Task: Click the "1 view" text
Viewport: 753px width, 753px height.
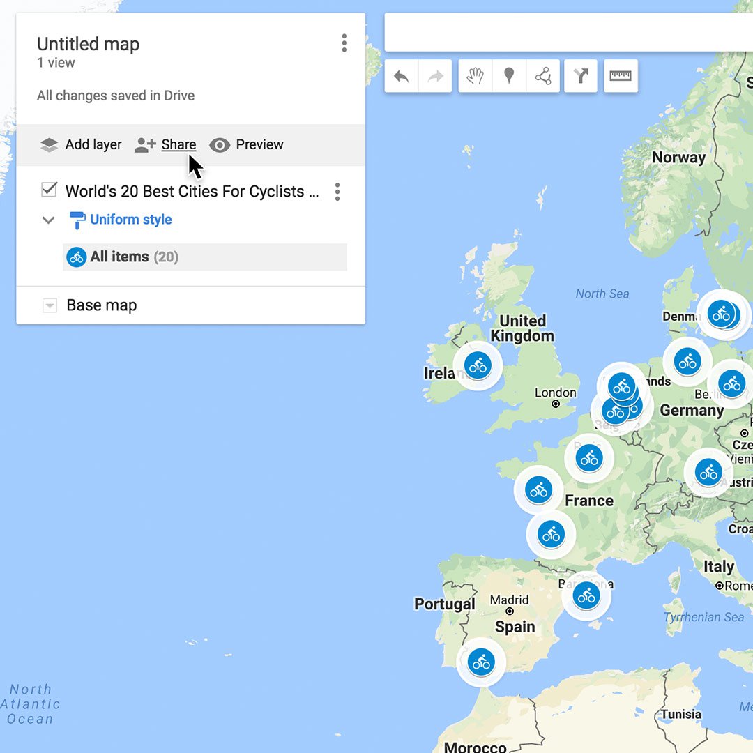Action: tap(56, 63)
